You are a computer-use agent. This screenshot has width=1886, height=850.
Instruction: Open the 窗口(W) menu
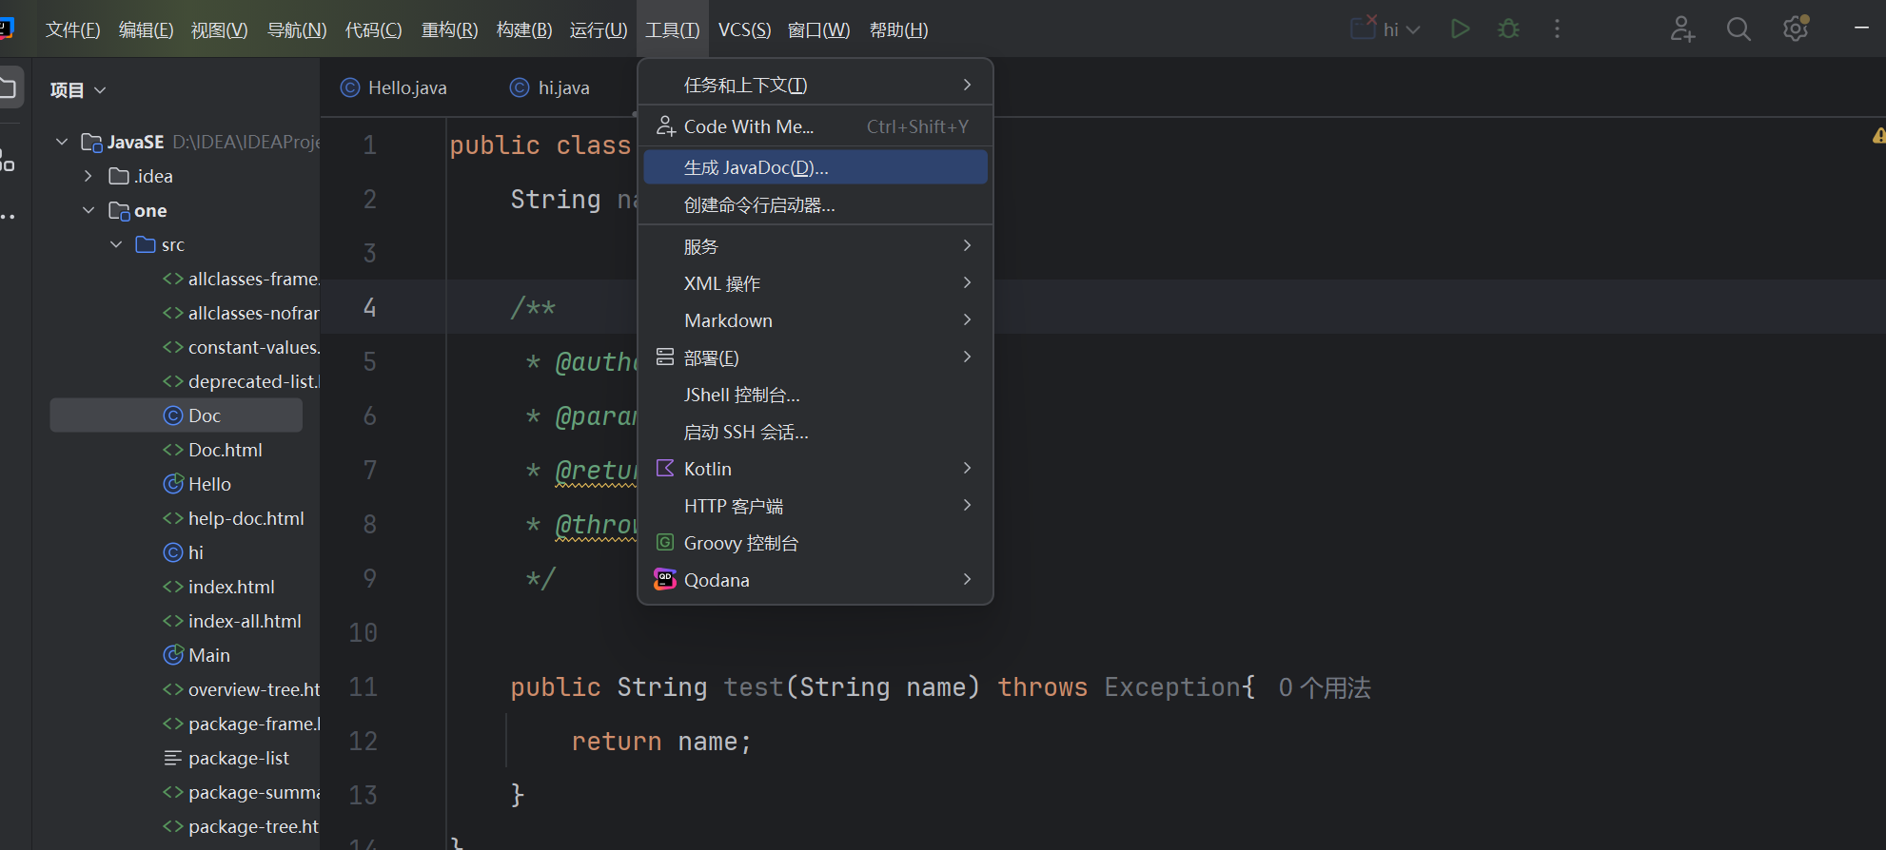coord(818,29)
